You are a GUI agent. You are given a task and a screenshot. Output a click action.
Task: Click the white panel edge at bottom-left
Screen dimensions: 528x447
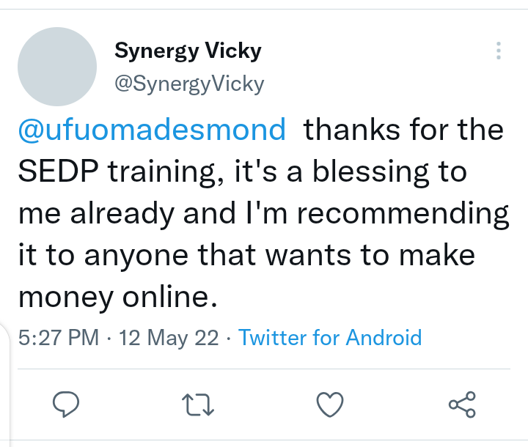pos(5,385)
